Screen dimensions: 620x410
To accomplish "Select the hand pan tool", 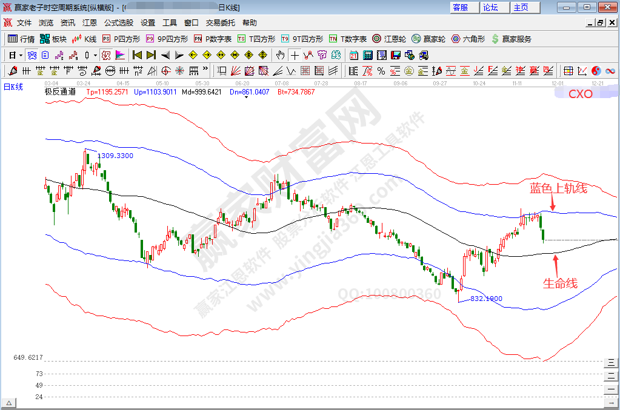I will tap(281, 55).
